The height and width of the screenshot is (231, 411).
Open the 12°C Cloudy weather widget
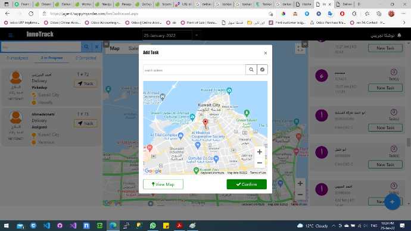(313, 226)
